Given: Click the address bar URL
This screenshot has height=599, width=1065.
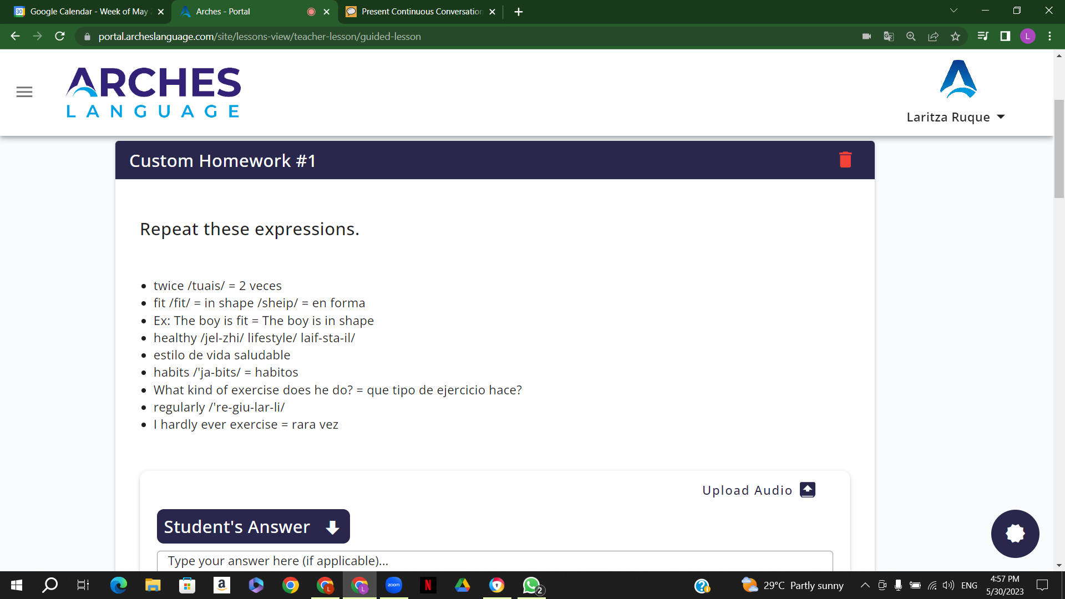Looking at the screenshot, I should [260, 37].
